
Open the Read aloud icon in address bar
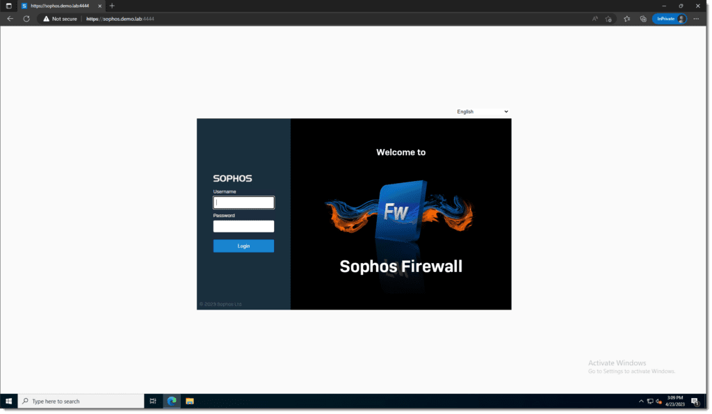[597, 19]
